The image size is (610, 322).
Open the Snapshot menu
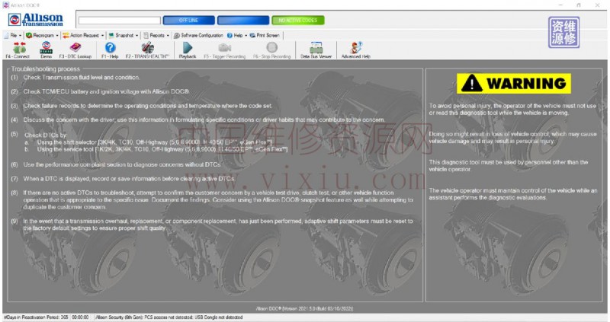tap(124, 35)
